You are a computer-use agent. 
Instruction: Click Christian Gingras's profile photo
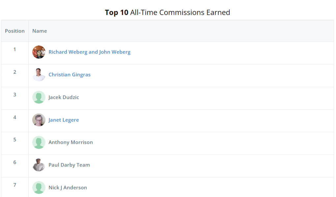[x=39, y=75]
